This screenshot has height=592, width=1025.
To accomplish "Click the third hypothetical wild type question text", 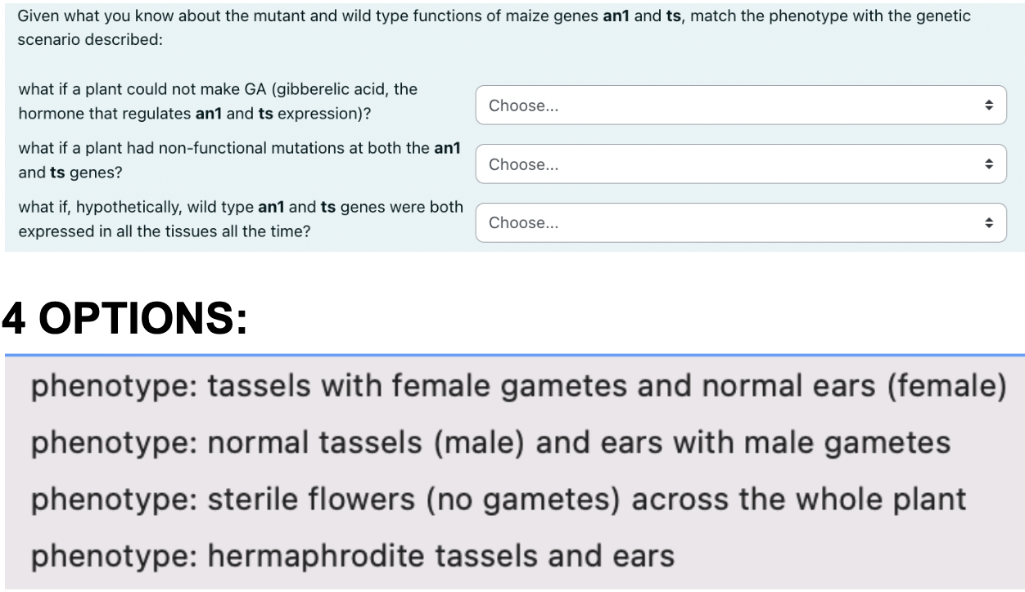I will tap(241, 218).
